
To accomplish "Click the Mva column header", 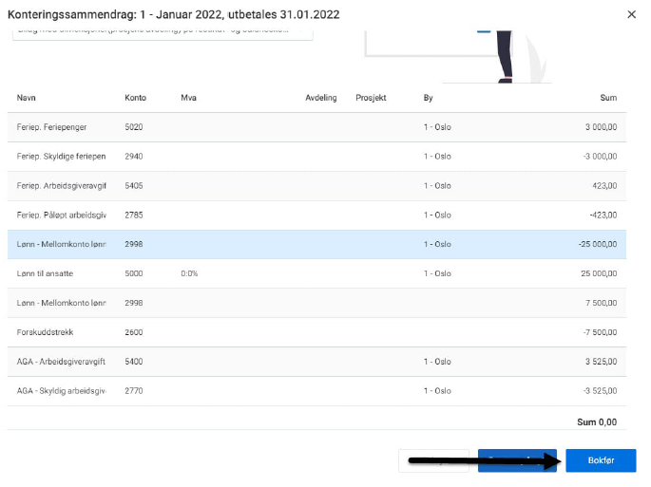I will 188,98.
